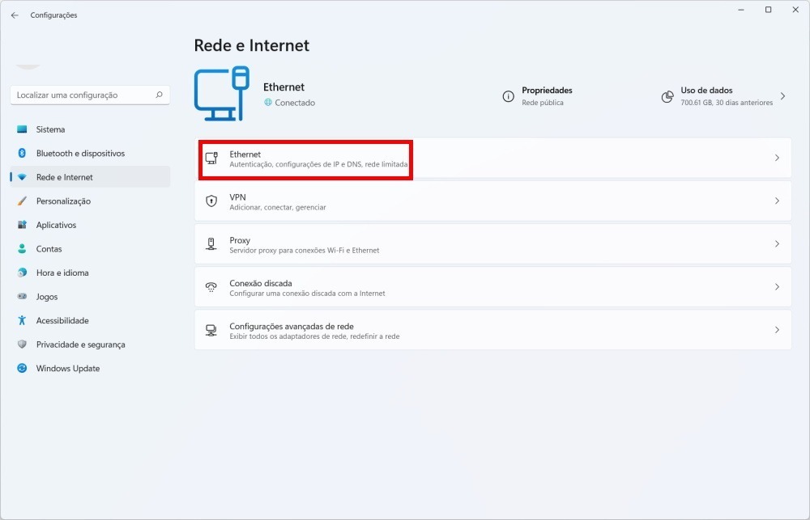Open Ethernet row via its chevron
Screen dimensions: 810x520
pos(777,158)
